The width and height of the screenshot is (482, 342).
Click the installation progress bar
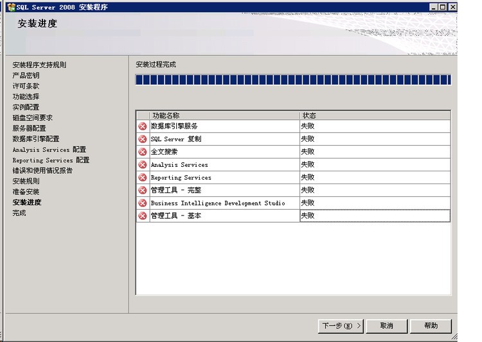click(293, 80)
